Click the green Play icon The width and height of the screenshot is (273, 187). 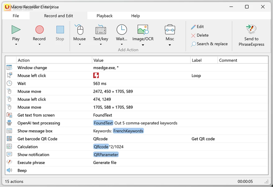pos(16,29)
